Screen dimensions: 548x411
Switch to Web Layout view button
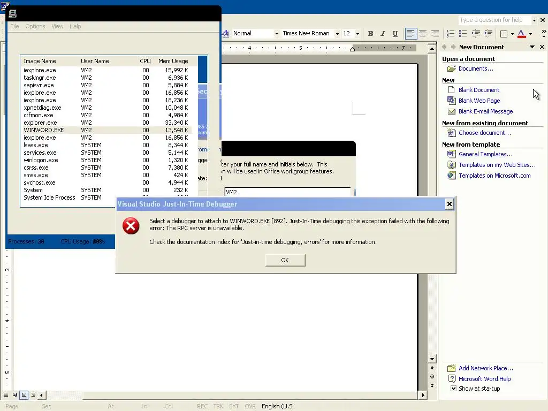pyautogui.click(x=15, y=395)
